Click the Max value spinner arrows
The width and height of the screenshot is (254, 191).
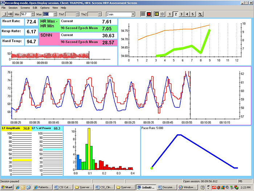(x=55, y=14)
